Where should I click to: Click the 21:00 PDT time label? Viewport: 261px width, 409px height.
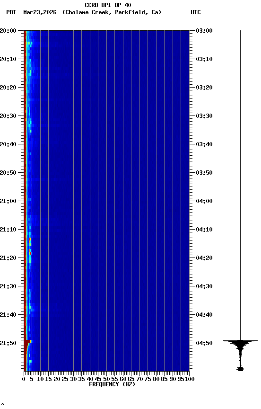click(8, 201)
